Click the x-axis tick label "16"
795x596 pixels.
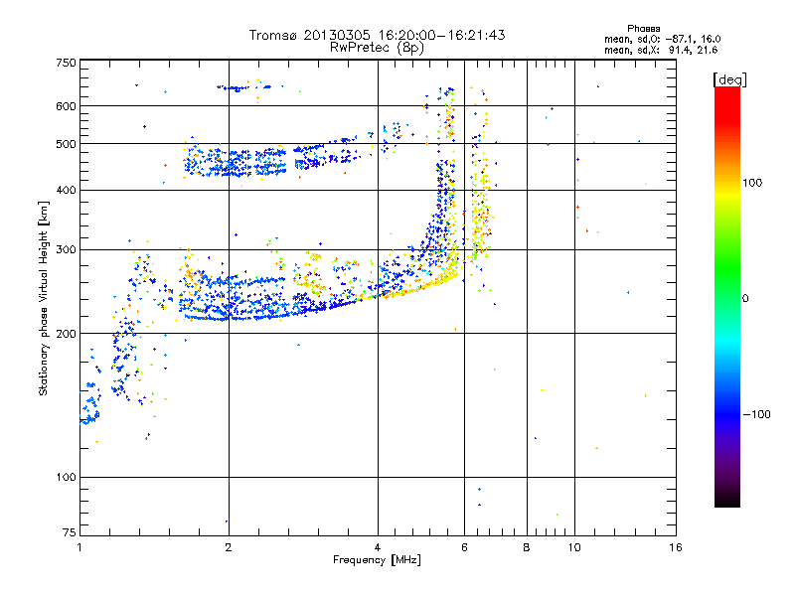(x=676, y=547)
